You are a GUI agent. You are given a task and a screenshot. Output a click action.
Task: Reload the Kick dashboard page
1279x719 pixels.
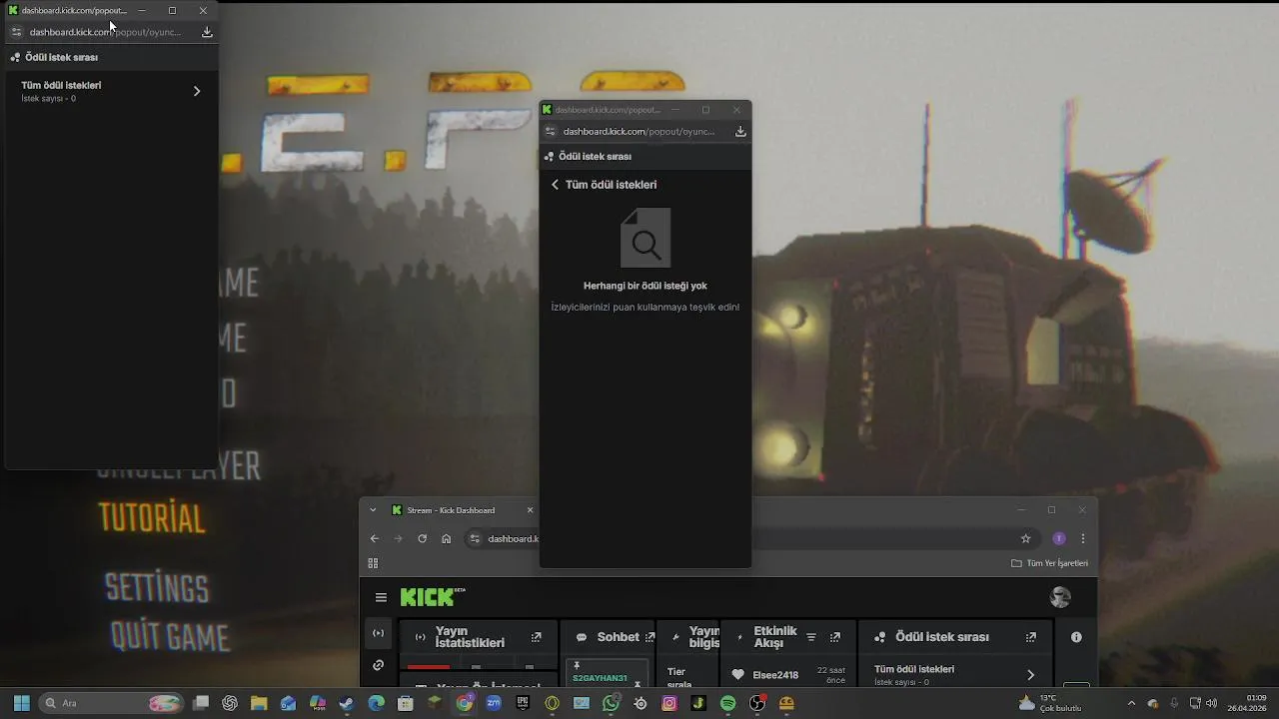point(422,538)
